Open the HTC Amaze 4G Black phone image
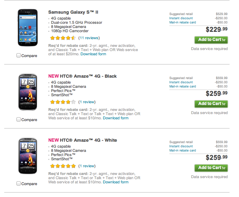 (27, 92)
